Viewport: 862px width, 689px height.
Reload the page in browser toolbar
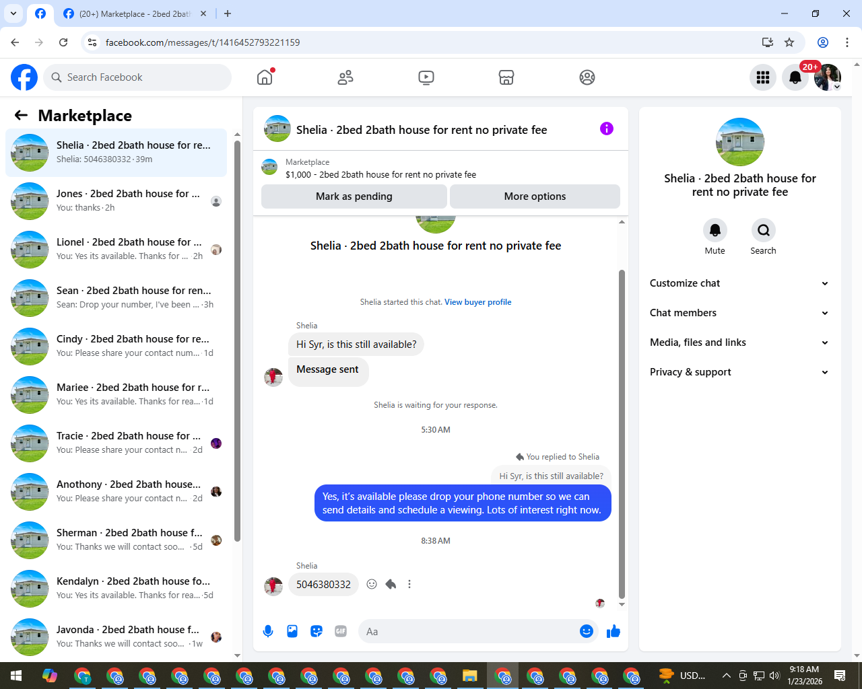pos(63,42)
